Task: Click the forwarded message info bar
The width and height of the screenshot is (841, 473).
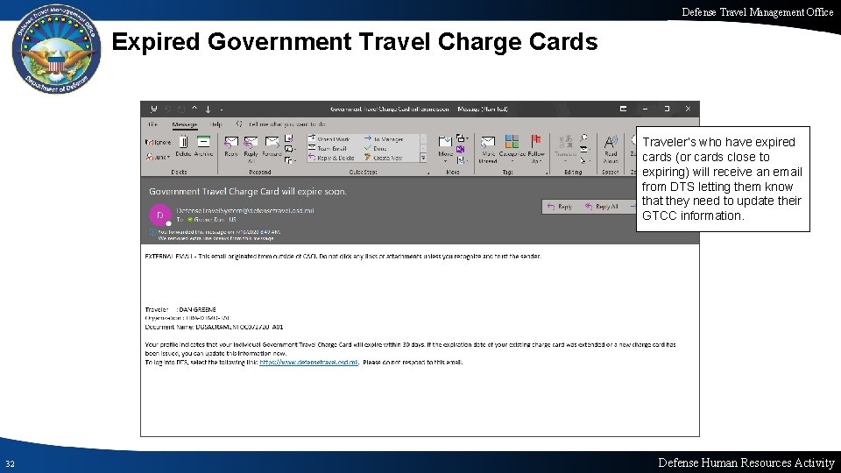Action: (215, 235)
